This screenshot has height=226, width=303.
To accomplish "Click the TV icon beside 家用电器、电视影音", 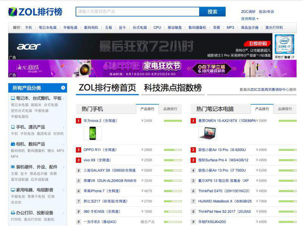I will tap(13, 190).
